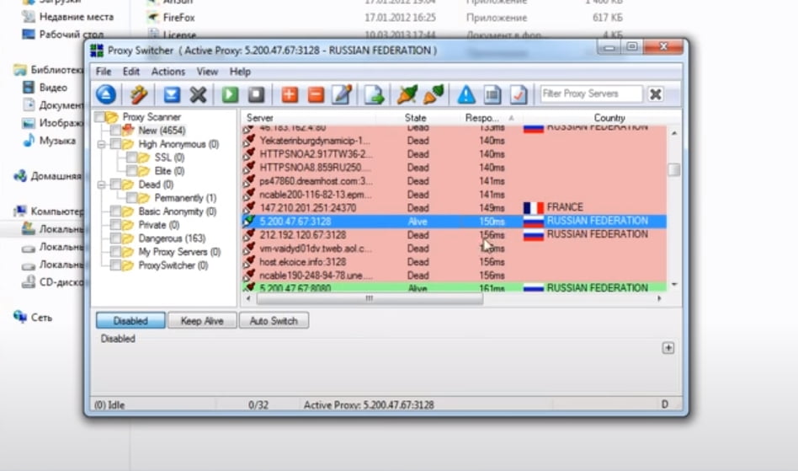Expand the log panel with plus button

click(x=668, y=348)
